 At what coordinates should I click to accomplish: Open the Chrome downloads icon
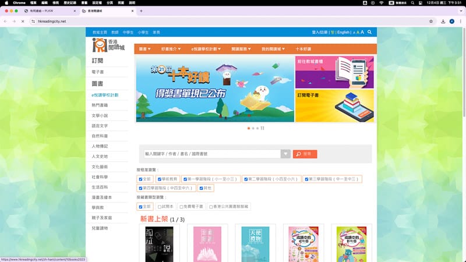pos(443,22)
